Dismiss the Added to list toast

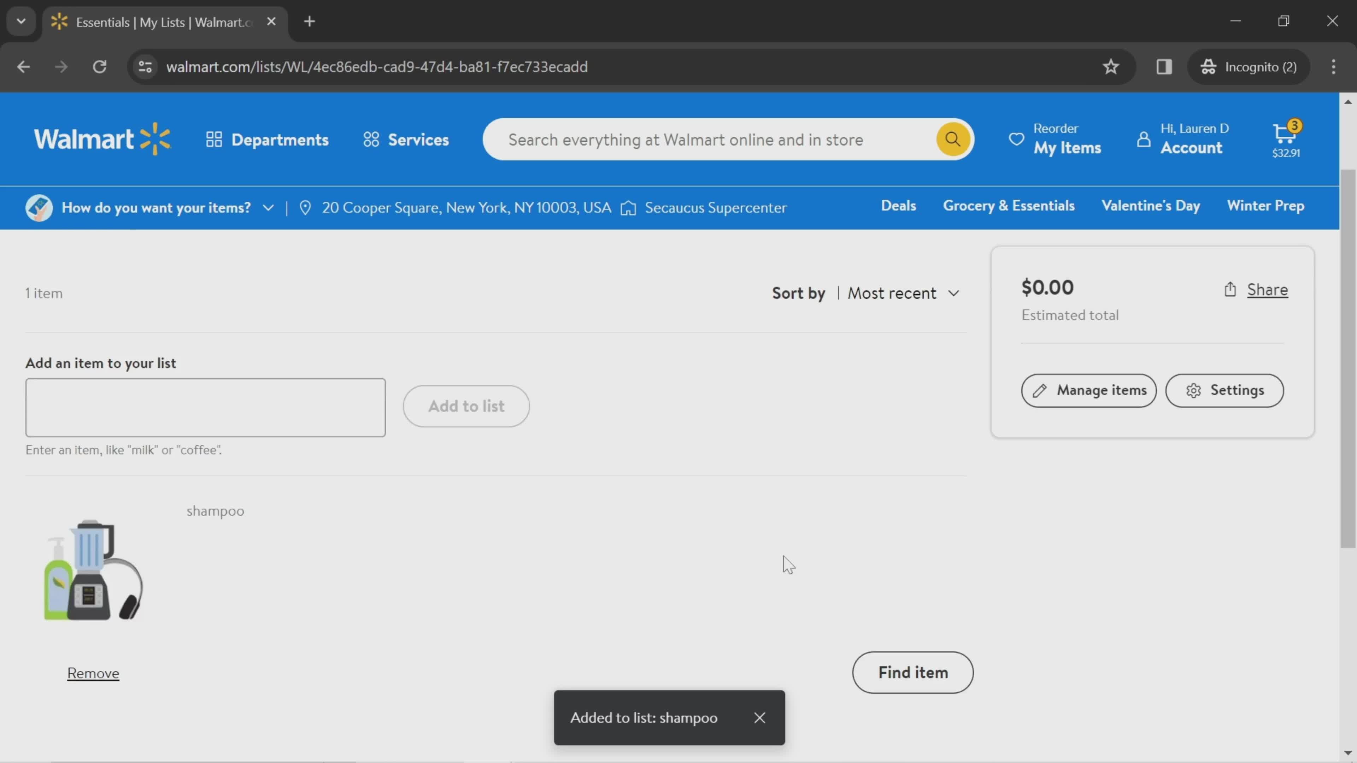(x=760, y=717)
